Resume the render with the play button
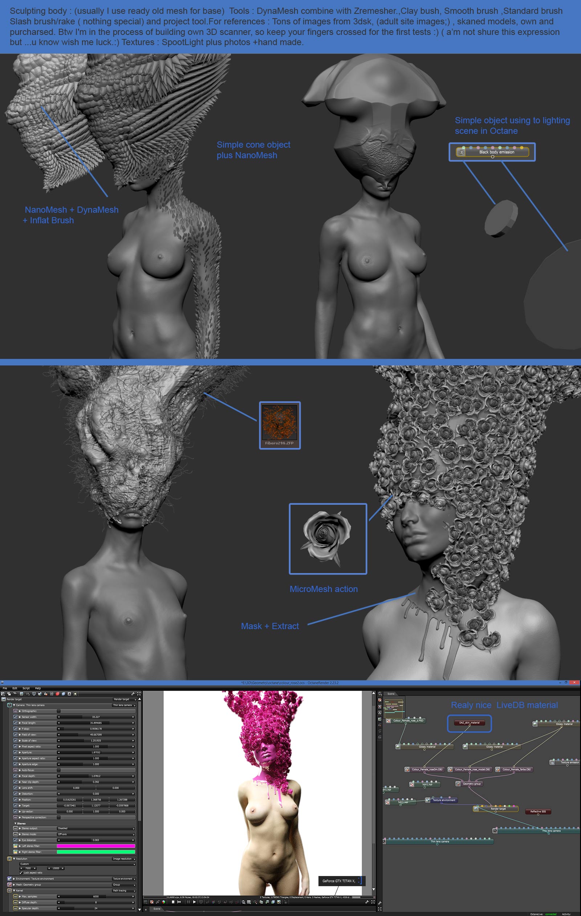The height and width of the screenshot is (916, 581). tap(195, 902)
